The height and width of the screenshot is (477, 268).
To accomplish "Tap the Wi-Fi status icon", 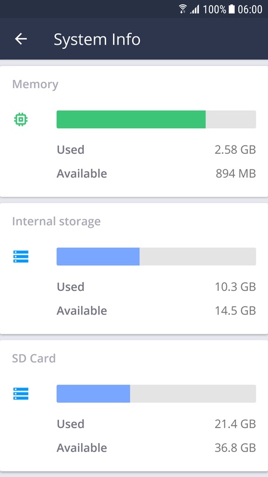I will click(183, 9).
